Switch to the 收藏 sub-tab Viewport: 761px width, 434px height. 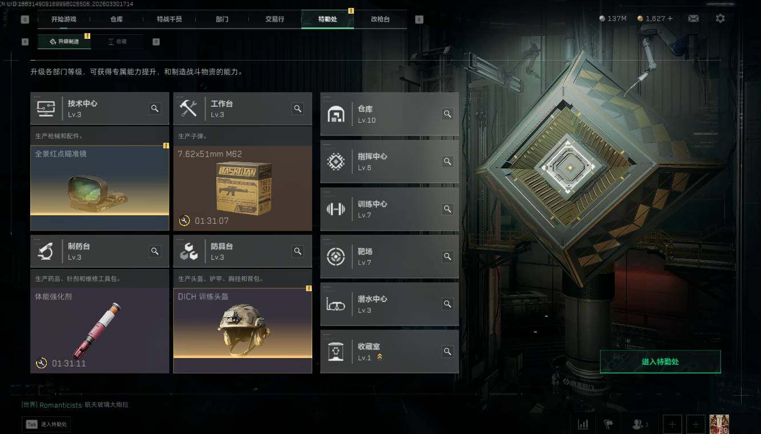pos(117,41)
